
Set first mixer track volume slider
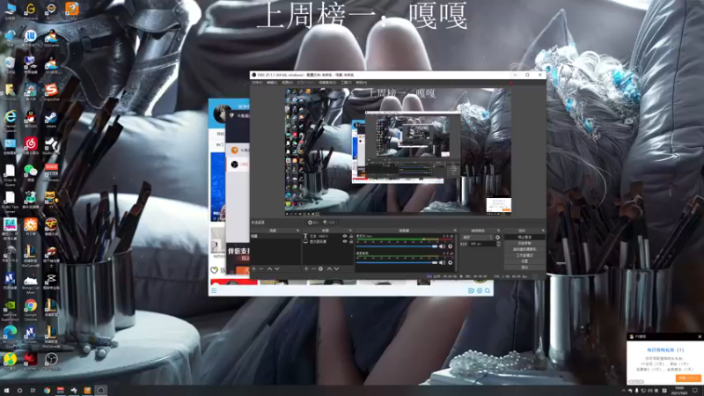coord(397,246)
